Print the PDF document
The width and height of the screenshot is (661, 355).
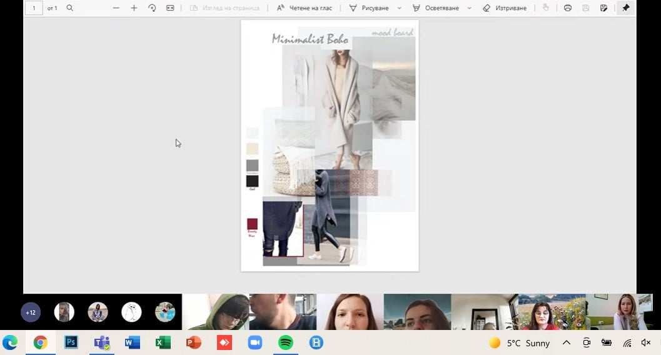568,8
